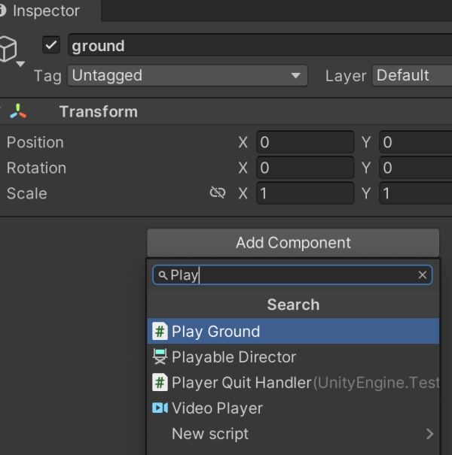Open the Tag dropdown showing Untagged

pos(188,75)
